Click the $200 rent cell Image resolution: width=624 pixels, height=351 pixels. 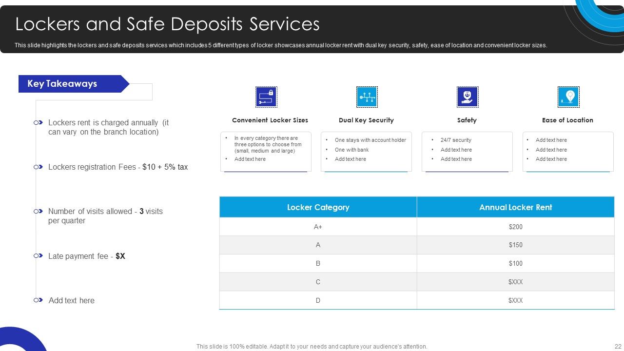pyautogui.click(x=515, y=227)
